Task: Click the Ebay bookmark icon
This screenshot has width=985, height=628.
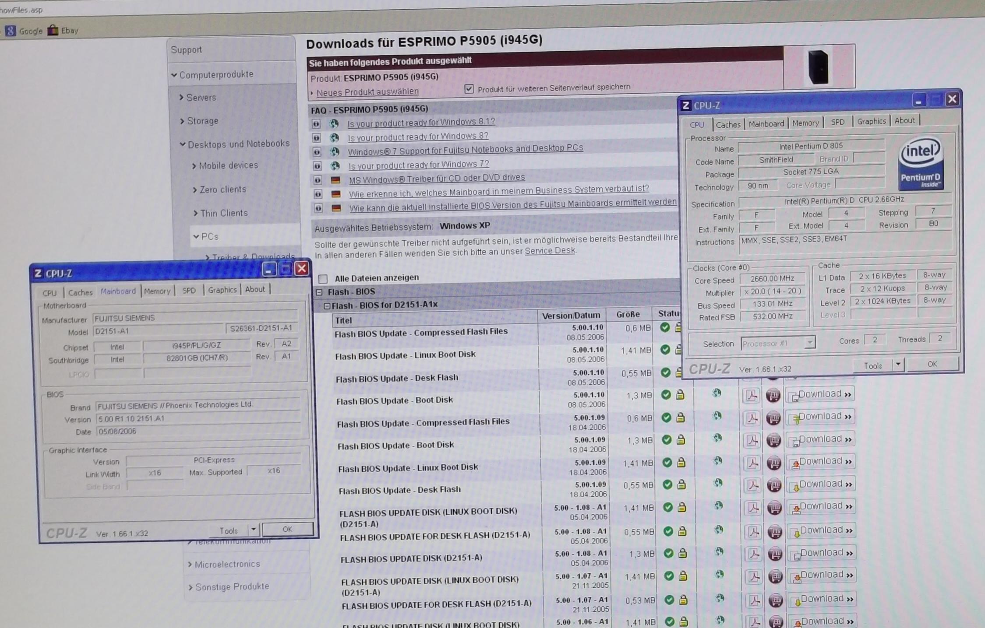Action: (x=53, y=30)
